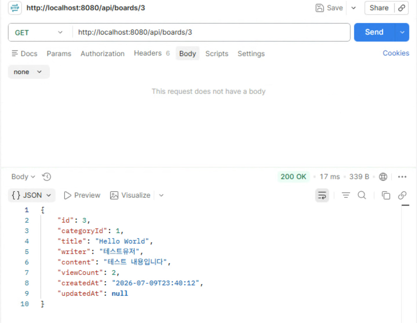Toggle the word wrap icon
This screenshot has width=417, height=323.
point(322,195)
